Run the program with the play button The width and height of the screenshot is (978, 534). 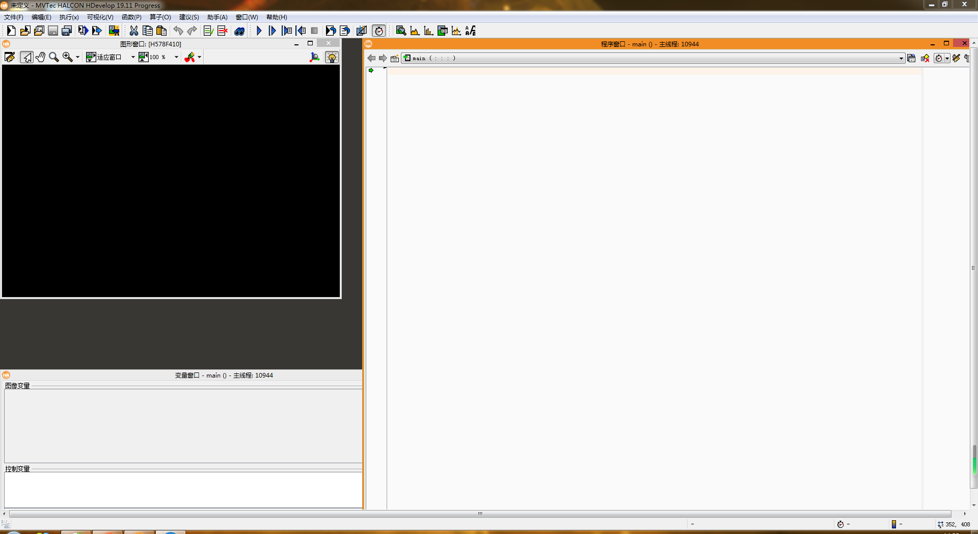click(259, 31)
